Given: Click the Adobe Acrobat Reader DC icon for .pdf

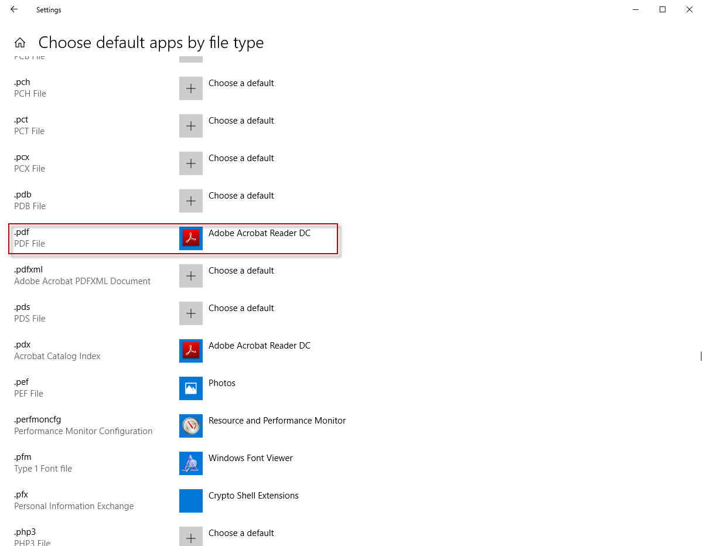Looking at the screenshot, I should (x=190, y=238).
